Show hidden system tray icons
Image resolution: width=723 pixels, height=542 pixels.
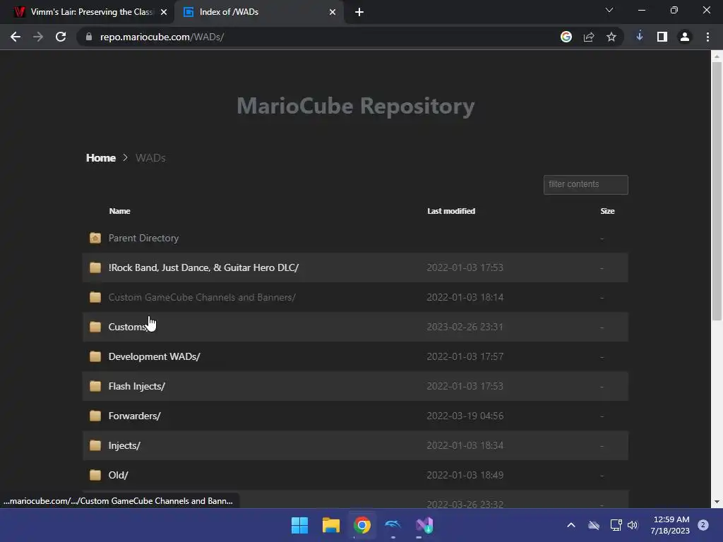click(570, 525)
